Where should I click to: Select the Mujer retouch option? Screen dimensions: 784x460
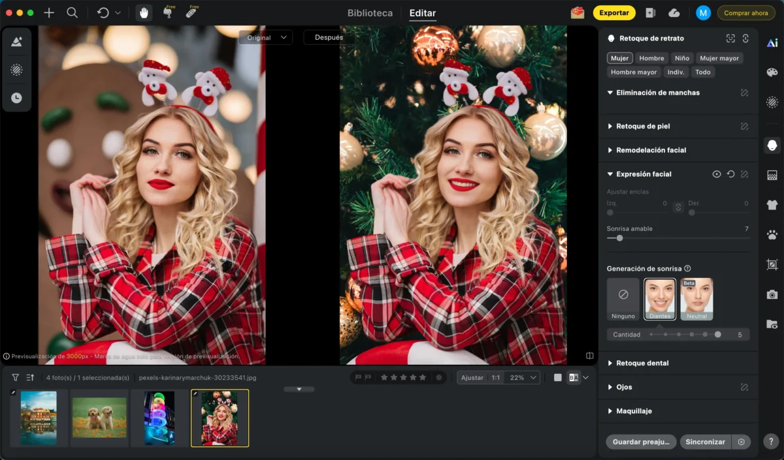619,57
